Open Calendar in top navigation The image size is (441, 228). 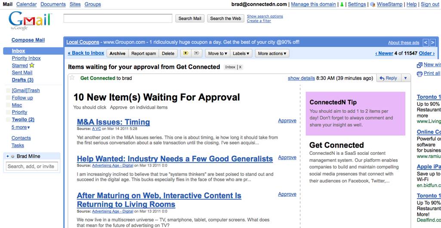click(x=26, y=4)
